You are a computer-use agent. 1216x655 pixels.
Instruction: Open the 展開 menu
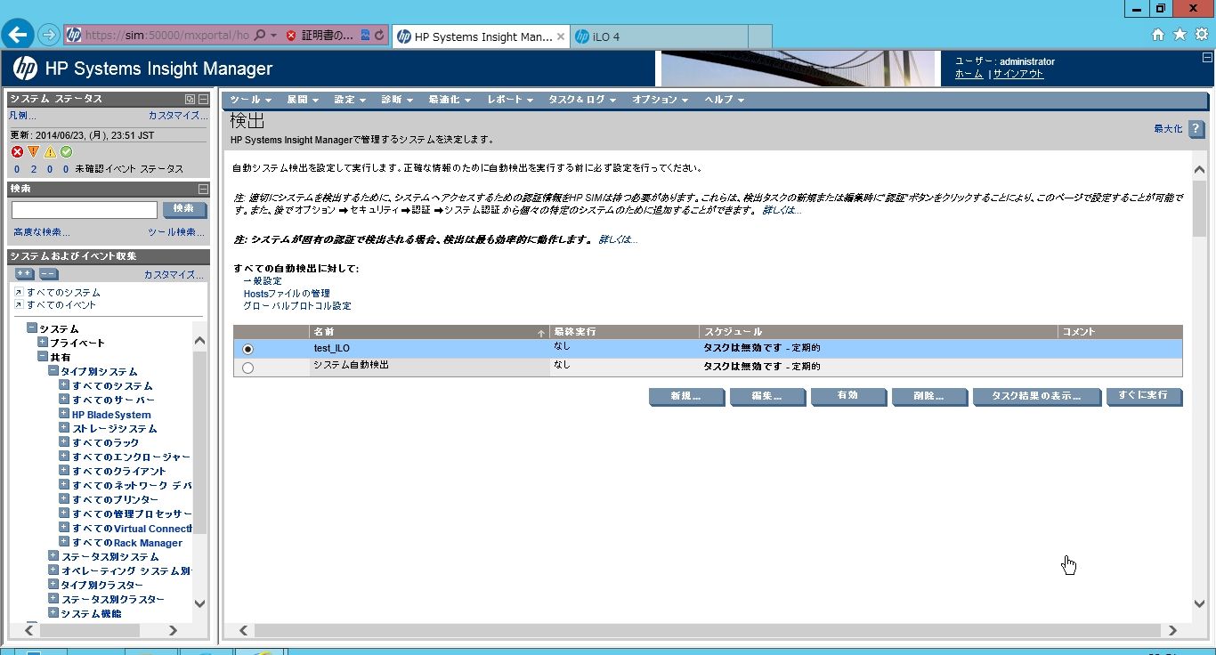[303, 100]
